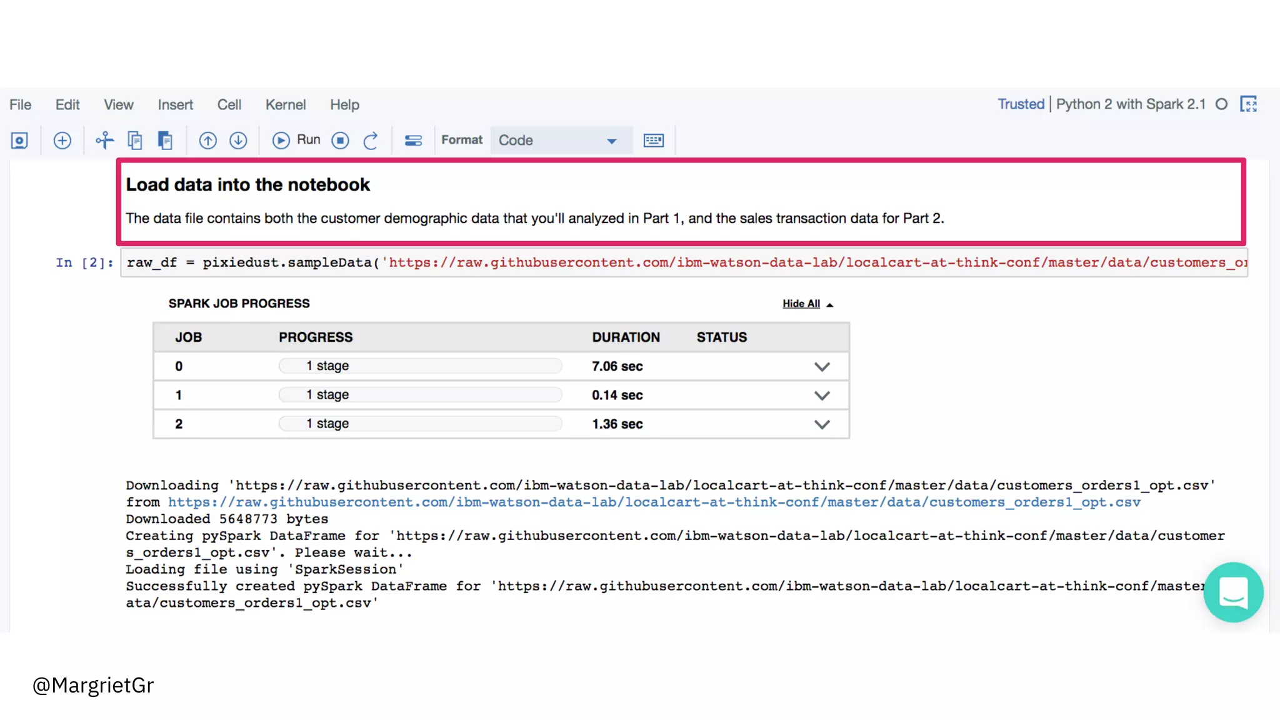The width and height of the screenshot is (1280, 720).
Task: Move cell down with arrow icon
Action: (238, 141)
